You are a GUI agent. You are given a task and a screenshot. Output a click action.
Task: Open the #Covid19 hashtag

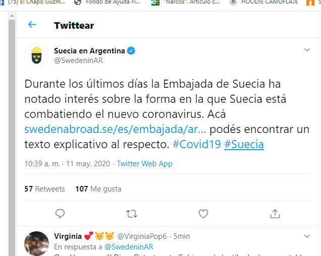pos(197,144)
